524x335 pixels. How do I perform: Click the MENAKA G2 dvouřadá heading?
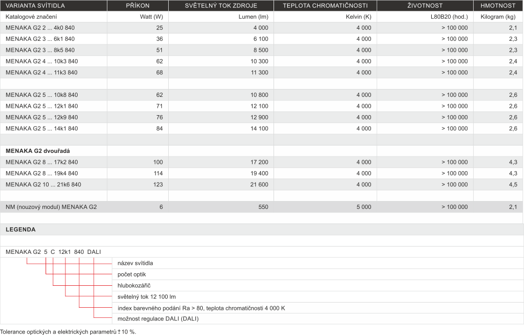coord(38,151)
